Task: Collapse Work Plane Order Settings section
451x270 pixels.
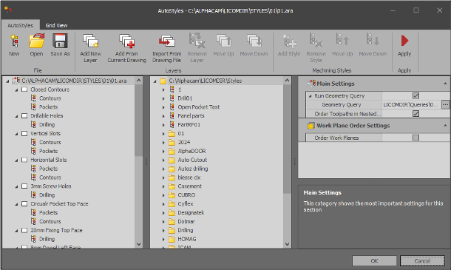Action: tap(445, 126)
